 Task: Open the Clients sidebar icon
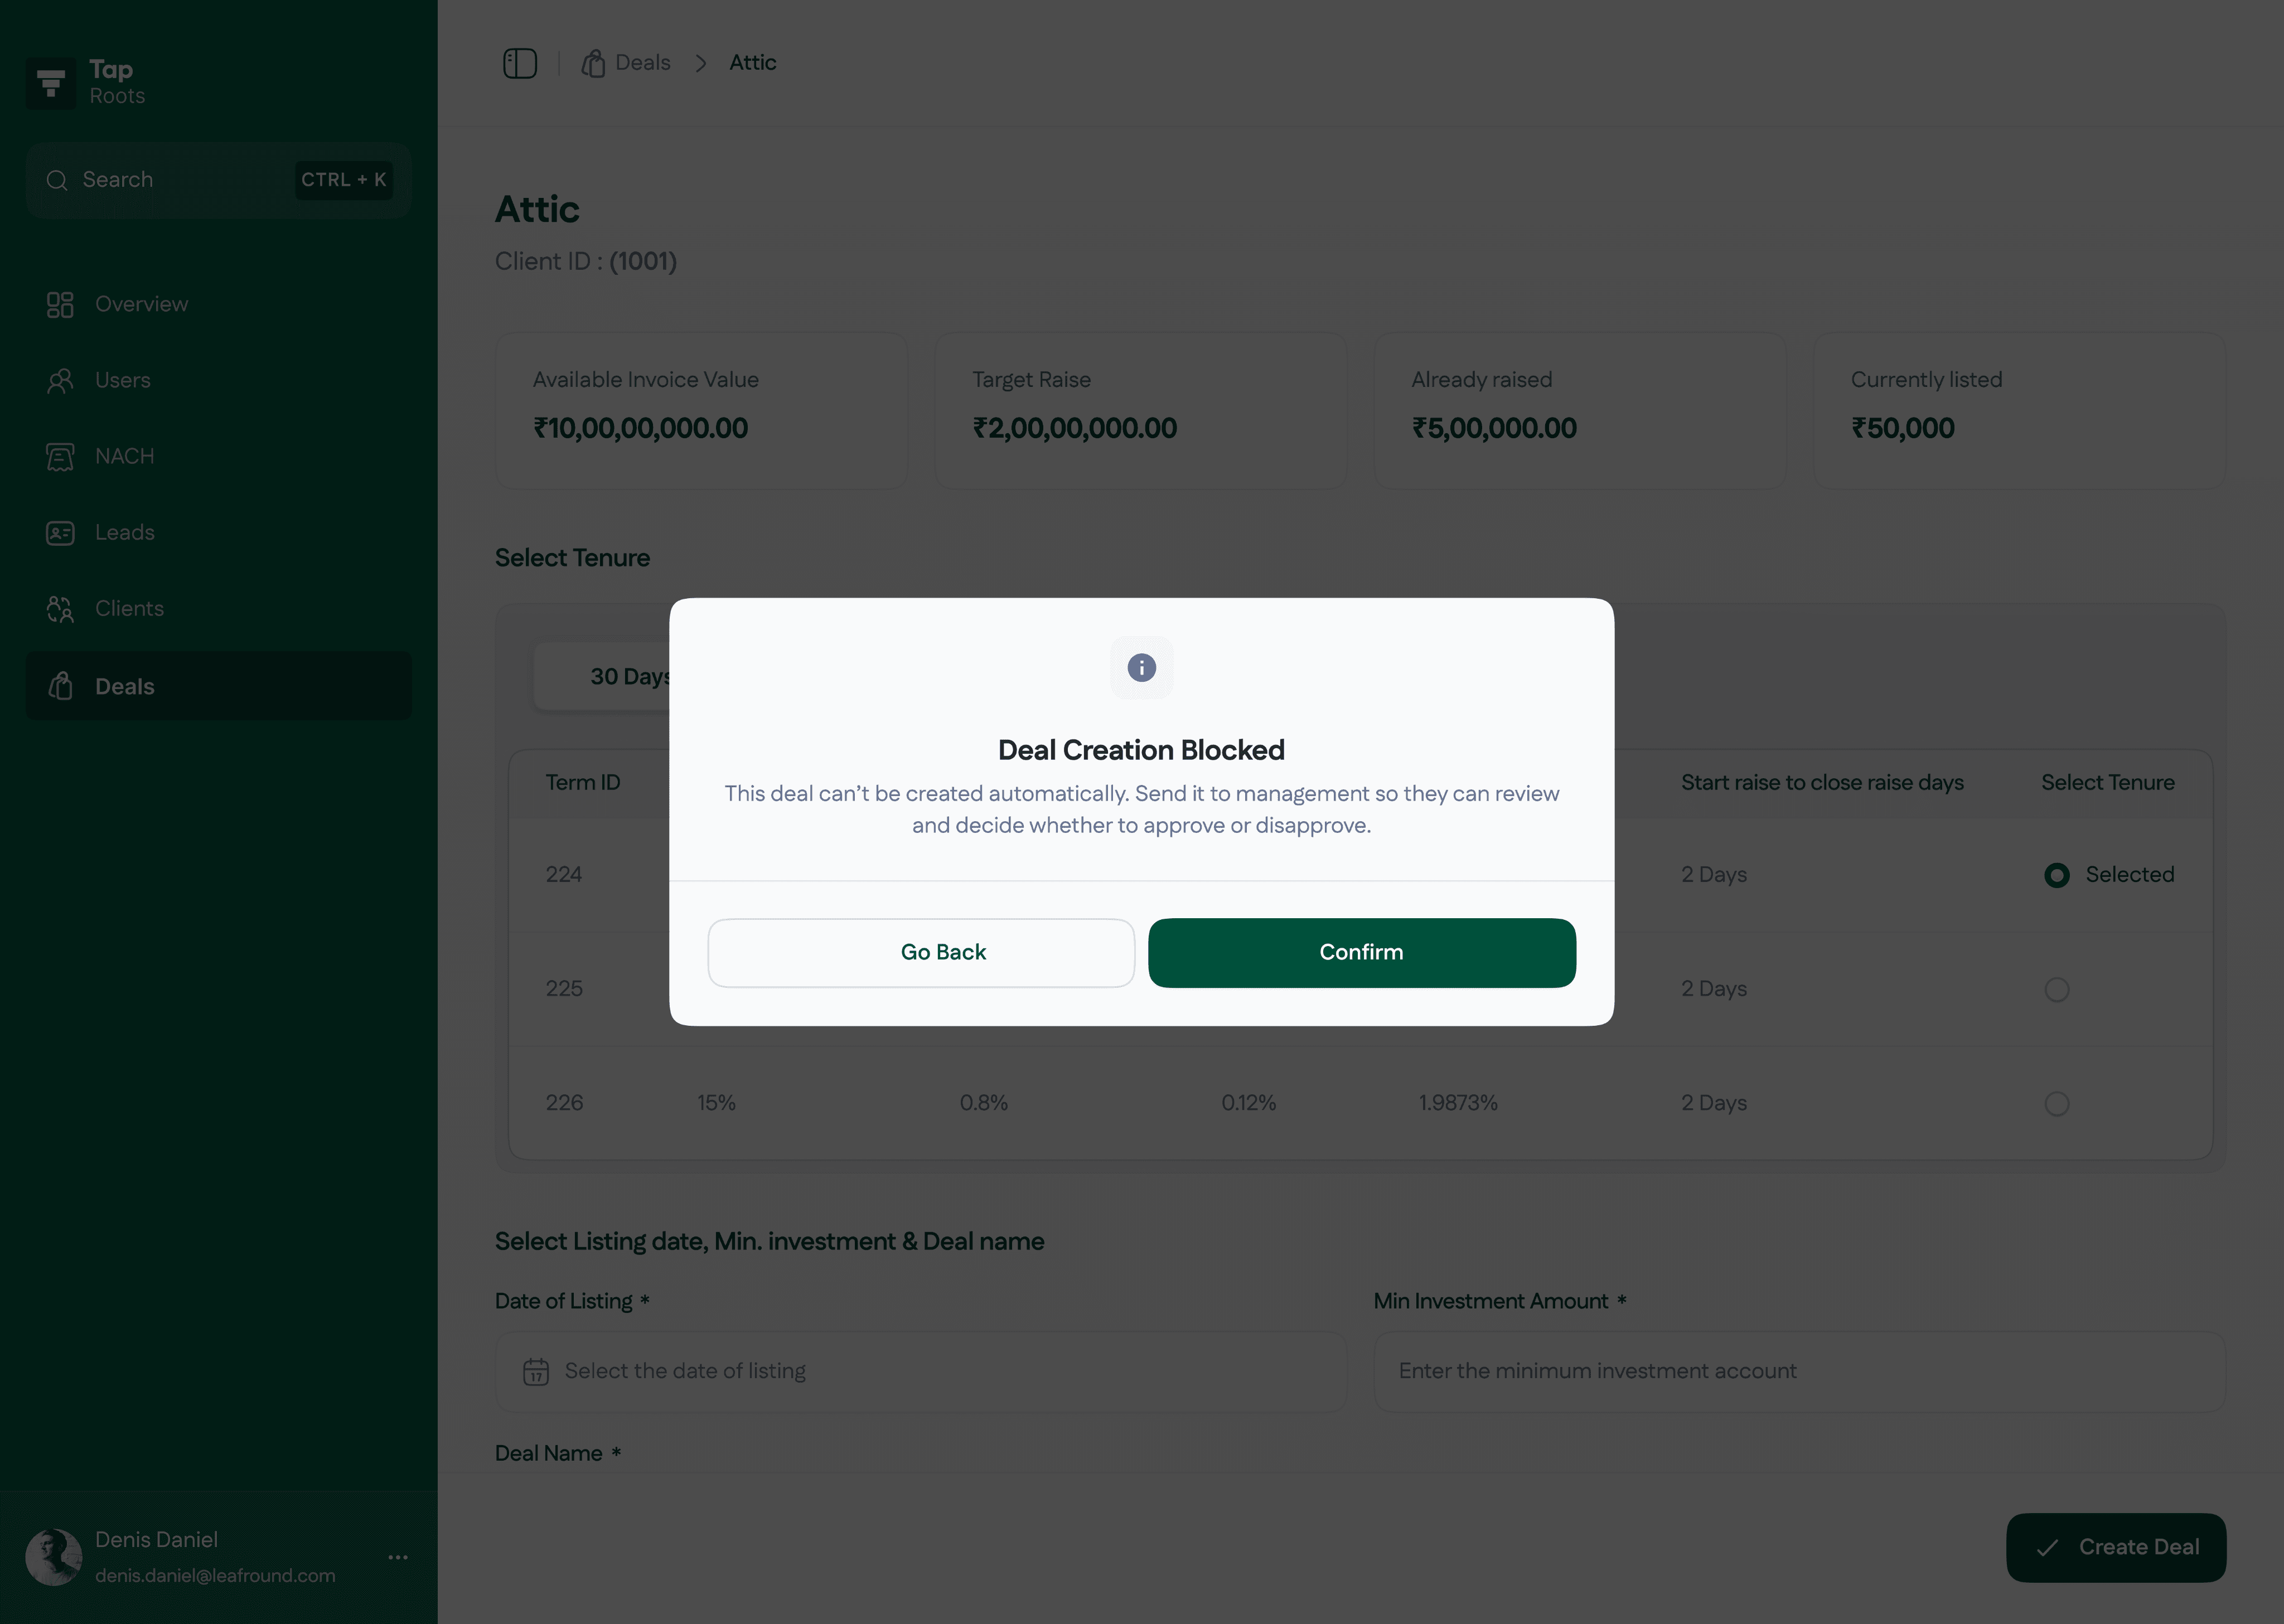point(60,608)
